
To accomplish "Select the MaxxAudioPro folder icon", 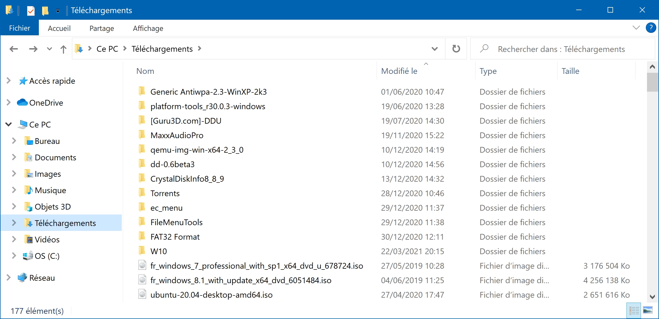I will point(142,135).
